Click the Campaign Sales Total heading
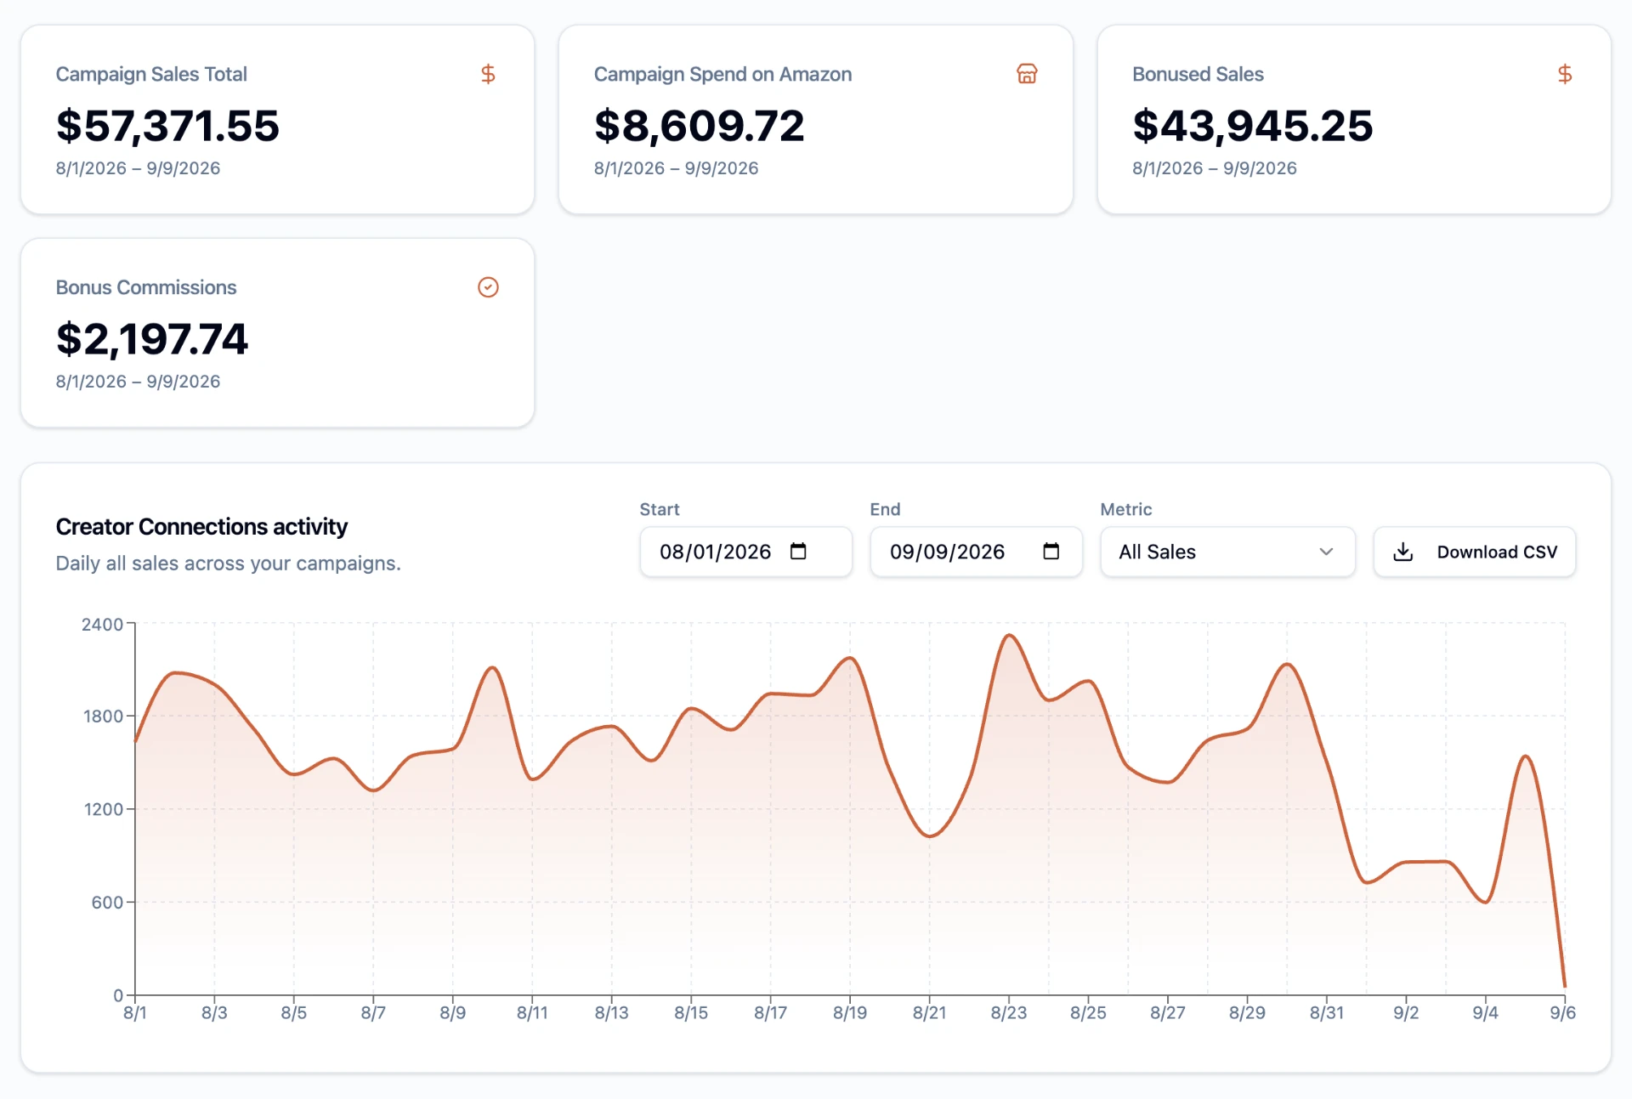 click(151, 75)
